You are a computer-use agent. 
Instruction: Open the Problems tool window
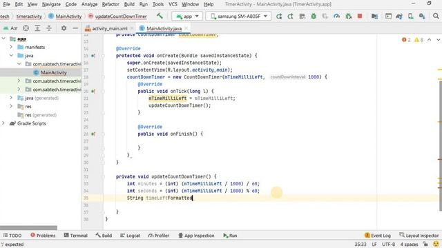pyautogui.click(x=43, y=236)
